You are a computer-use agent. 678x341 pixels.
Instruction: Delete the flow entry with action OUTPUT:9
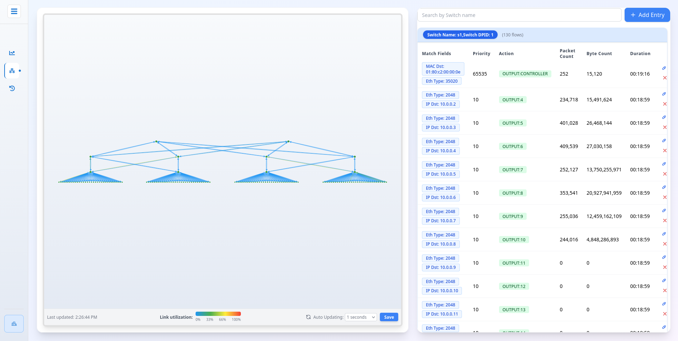pyautogui.click(x=665, y=221)
